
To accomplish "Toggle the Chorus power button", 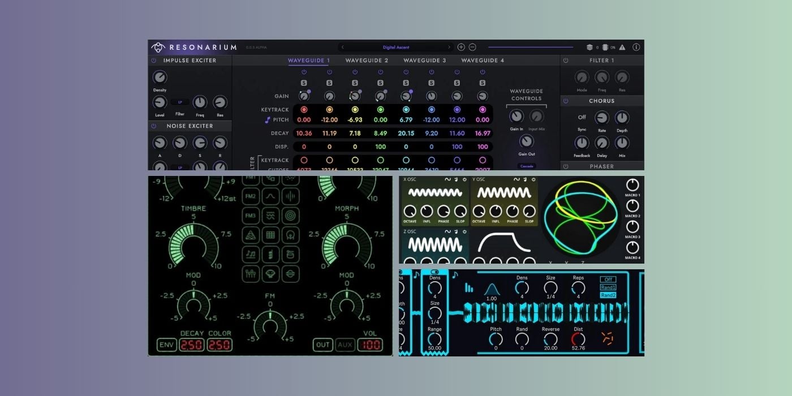I will pyautogui.click(x=566, y=101).
